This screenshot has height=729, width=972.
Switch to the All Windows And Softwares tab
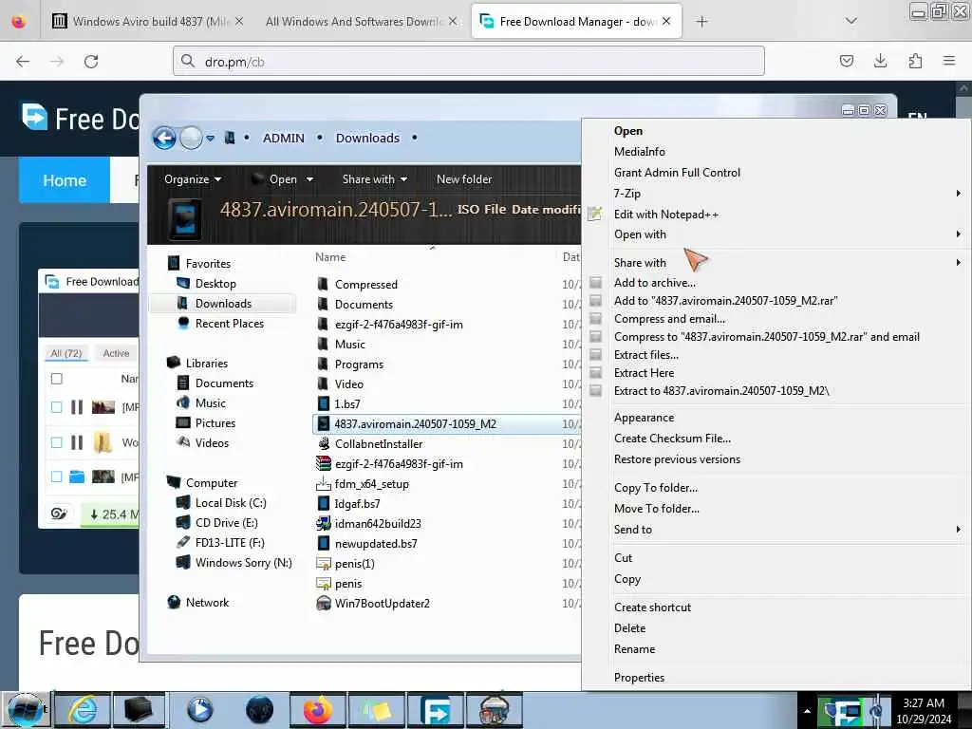click(x=353, y=21)
